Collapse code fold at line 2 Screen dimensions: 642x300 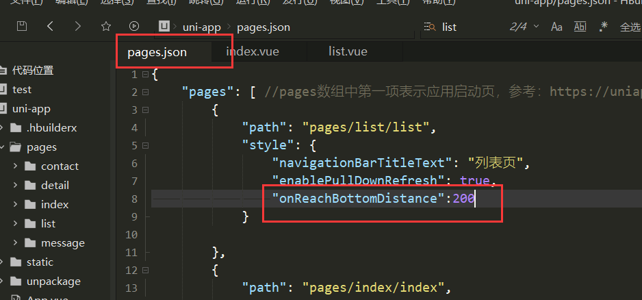click(145, 92)
